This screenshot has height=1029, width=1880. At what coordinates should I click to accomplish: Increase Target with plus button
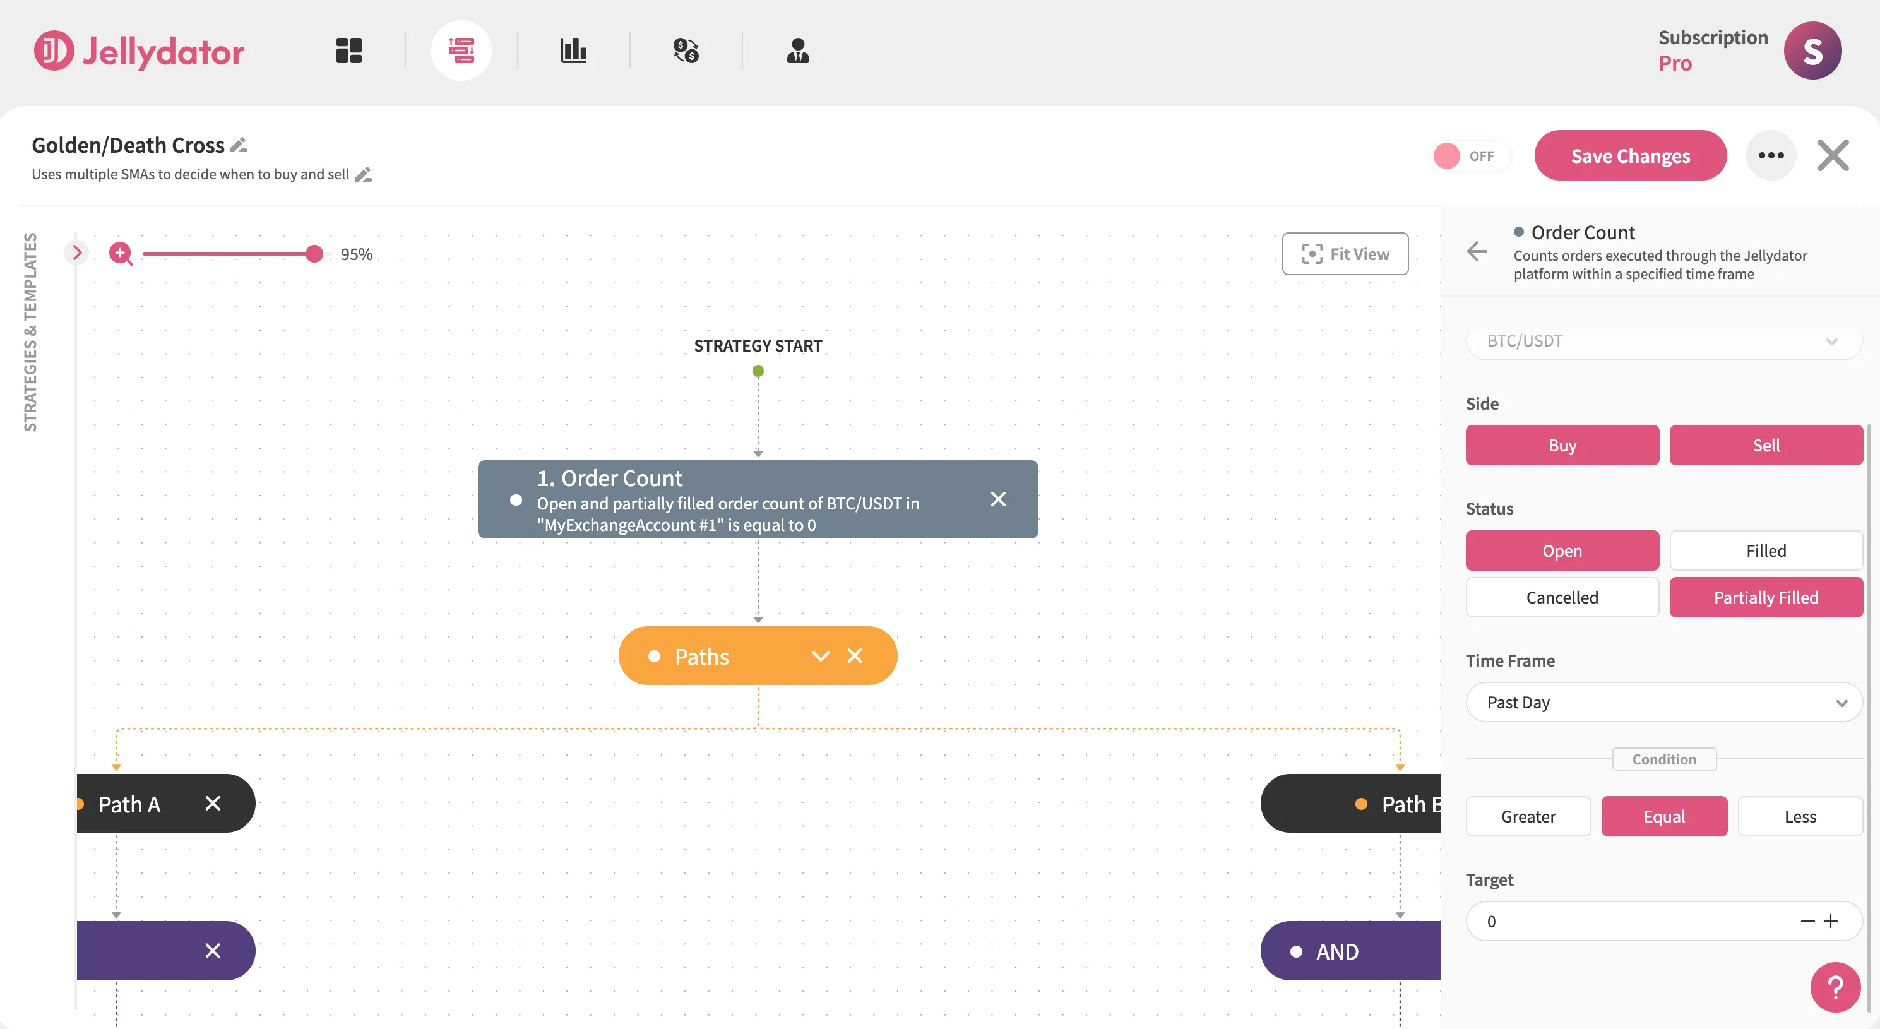[1830, 921]
